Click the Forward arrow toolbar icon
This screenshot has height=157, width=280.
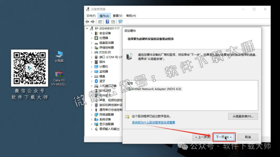[93, 22]
